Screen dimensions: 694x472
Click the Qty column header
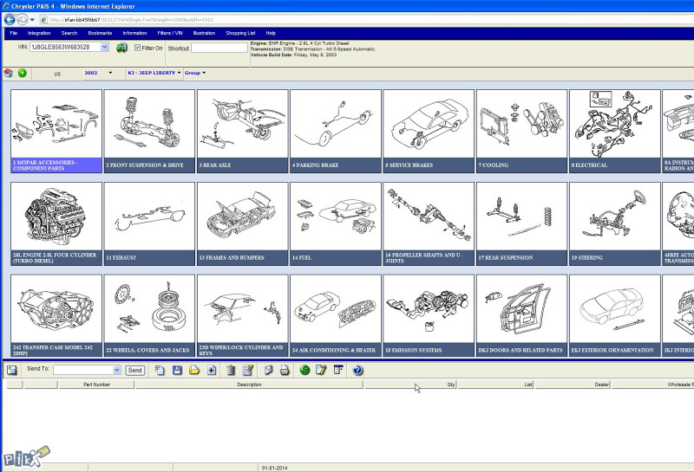[x=410, y=385]
